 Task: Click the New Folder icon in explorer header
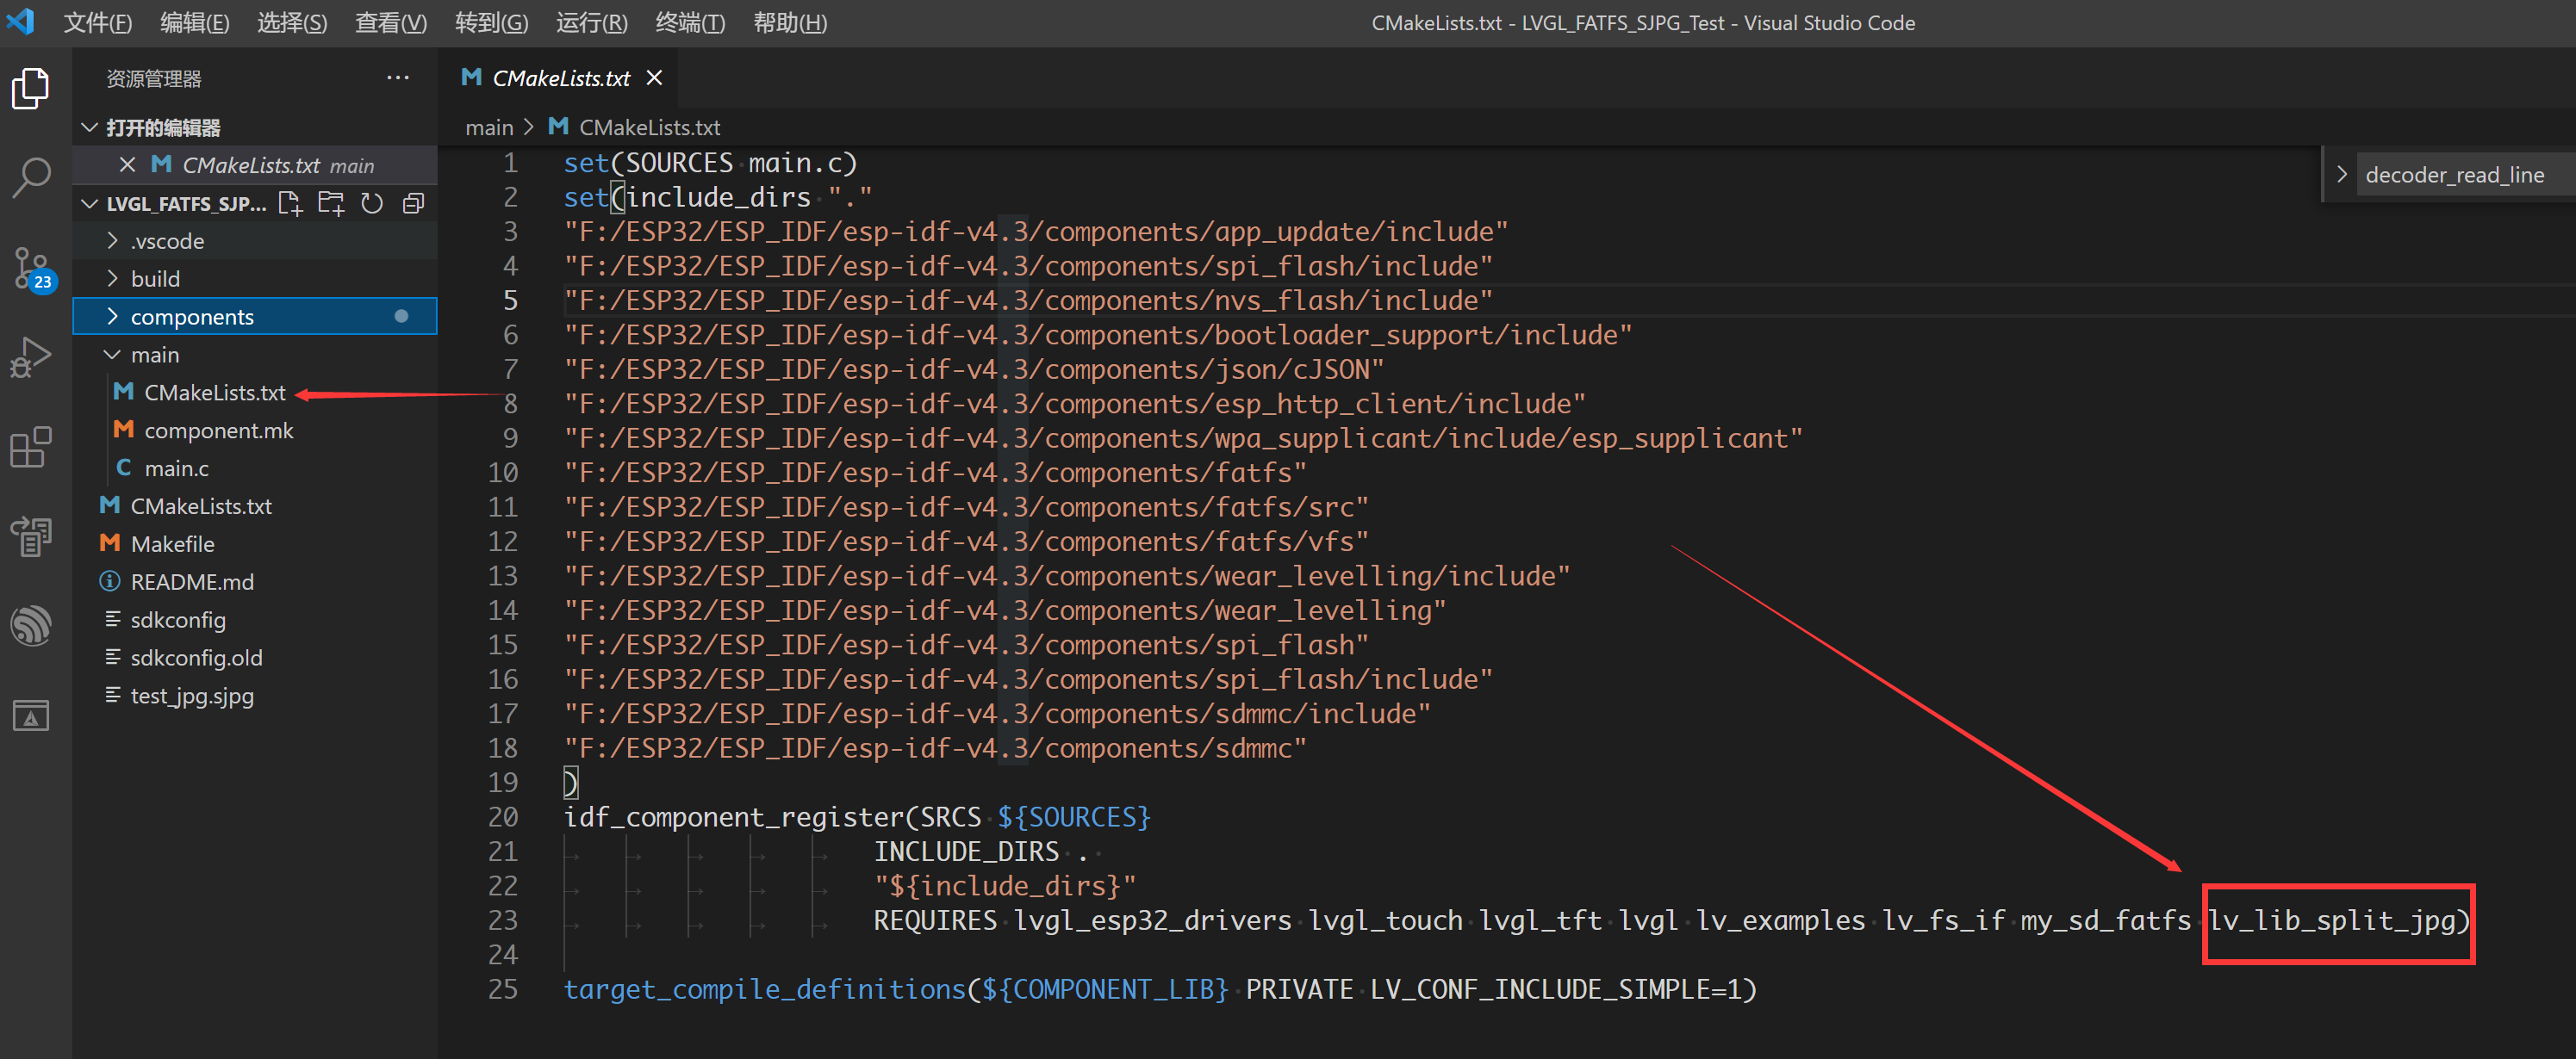pos(331,204)
